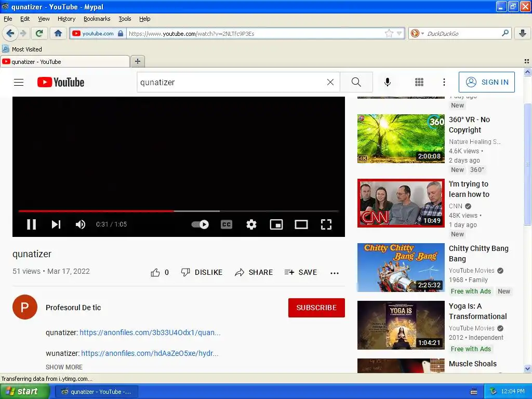532x399 pixels.
Task: Save the video to a playlist
Action: (x=301, y=272)
